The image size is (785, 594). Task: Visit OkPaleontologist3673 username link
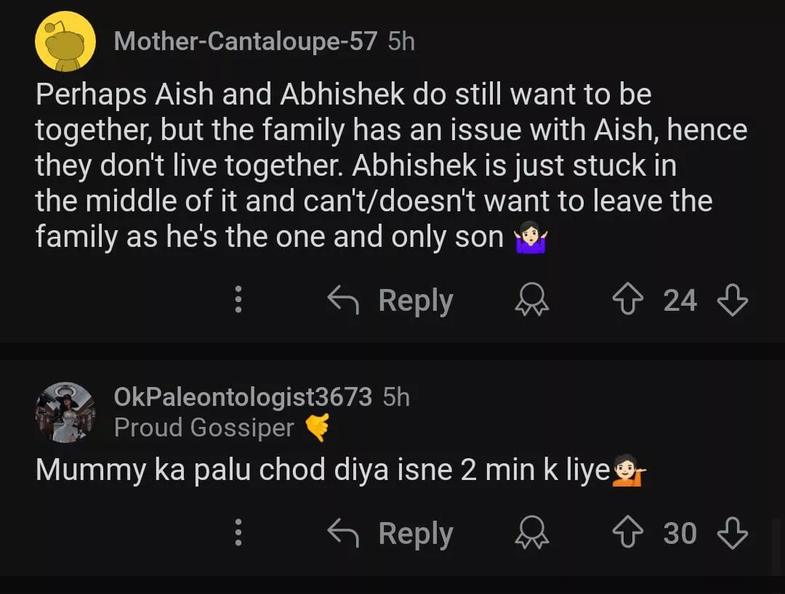pos(242,397)
